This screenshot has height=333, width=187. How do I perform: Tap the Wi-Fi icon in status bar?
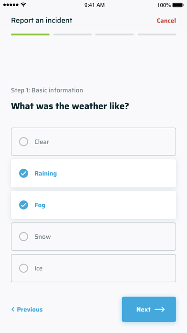(23, 5)
